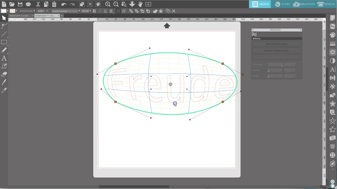This screenshot has height=189, width=337.
Task: Click the line thickness input field
Action: click(41, 11)
